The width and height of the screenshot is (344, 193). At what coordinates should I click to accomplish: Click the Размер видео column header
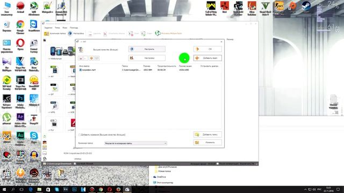pos(185,66)
